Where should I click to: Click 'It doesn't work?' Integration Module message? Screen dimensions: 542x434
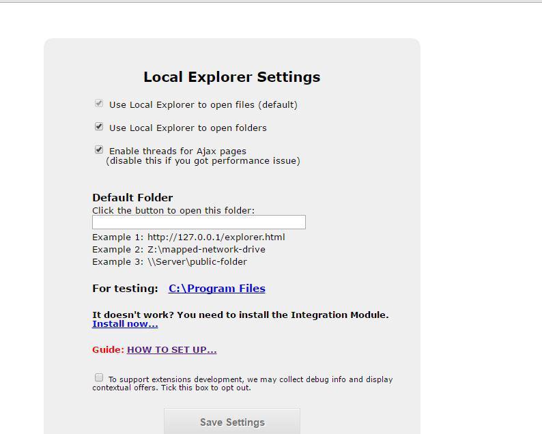[x=240, y=315]
